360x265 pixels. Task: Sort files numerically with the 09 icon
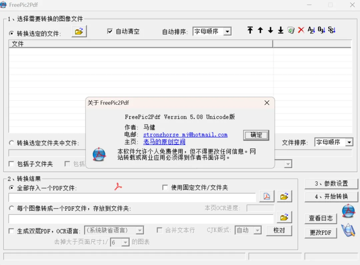pos(321,30)
